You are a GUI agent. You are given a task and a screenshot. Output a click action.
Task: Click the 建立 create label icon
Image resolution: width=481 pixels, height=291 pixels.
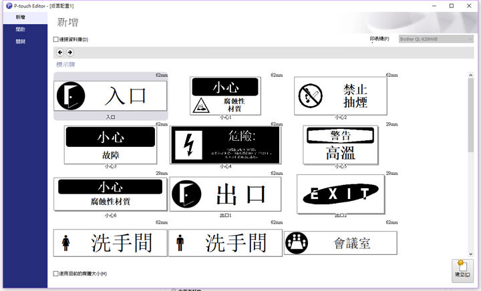pyautogui.click(x=462, y=270)
